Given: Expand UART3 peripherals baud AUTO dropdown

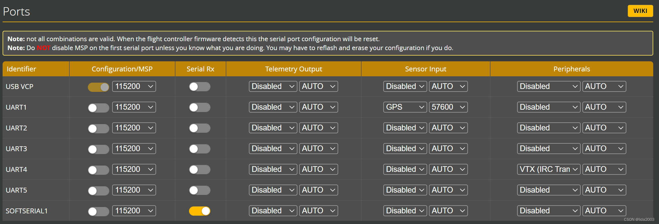Looking at the screenshot, I should click(x=604, y=149).
